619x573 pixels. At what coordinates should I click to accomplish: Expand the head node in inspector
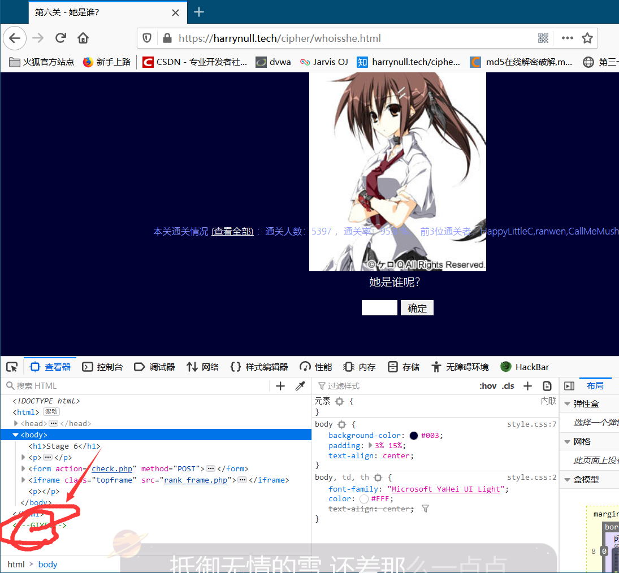15,423
